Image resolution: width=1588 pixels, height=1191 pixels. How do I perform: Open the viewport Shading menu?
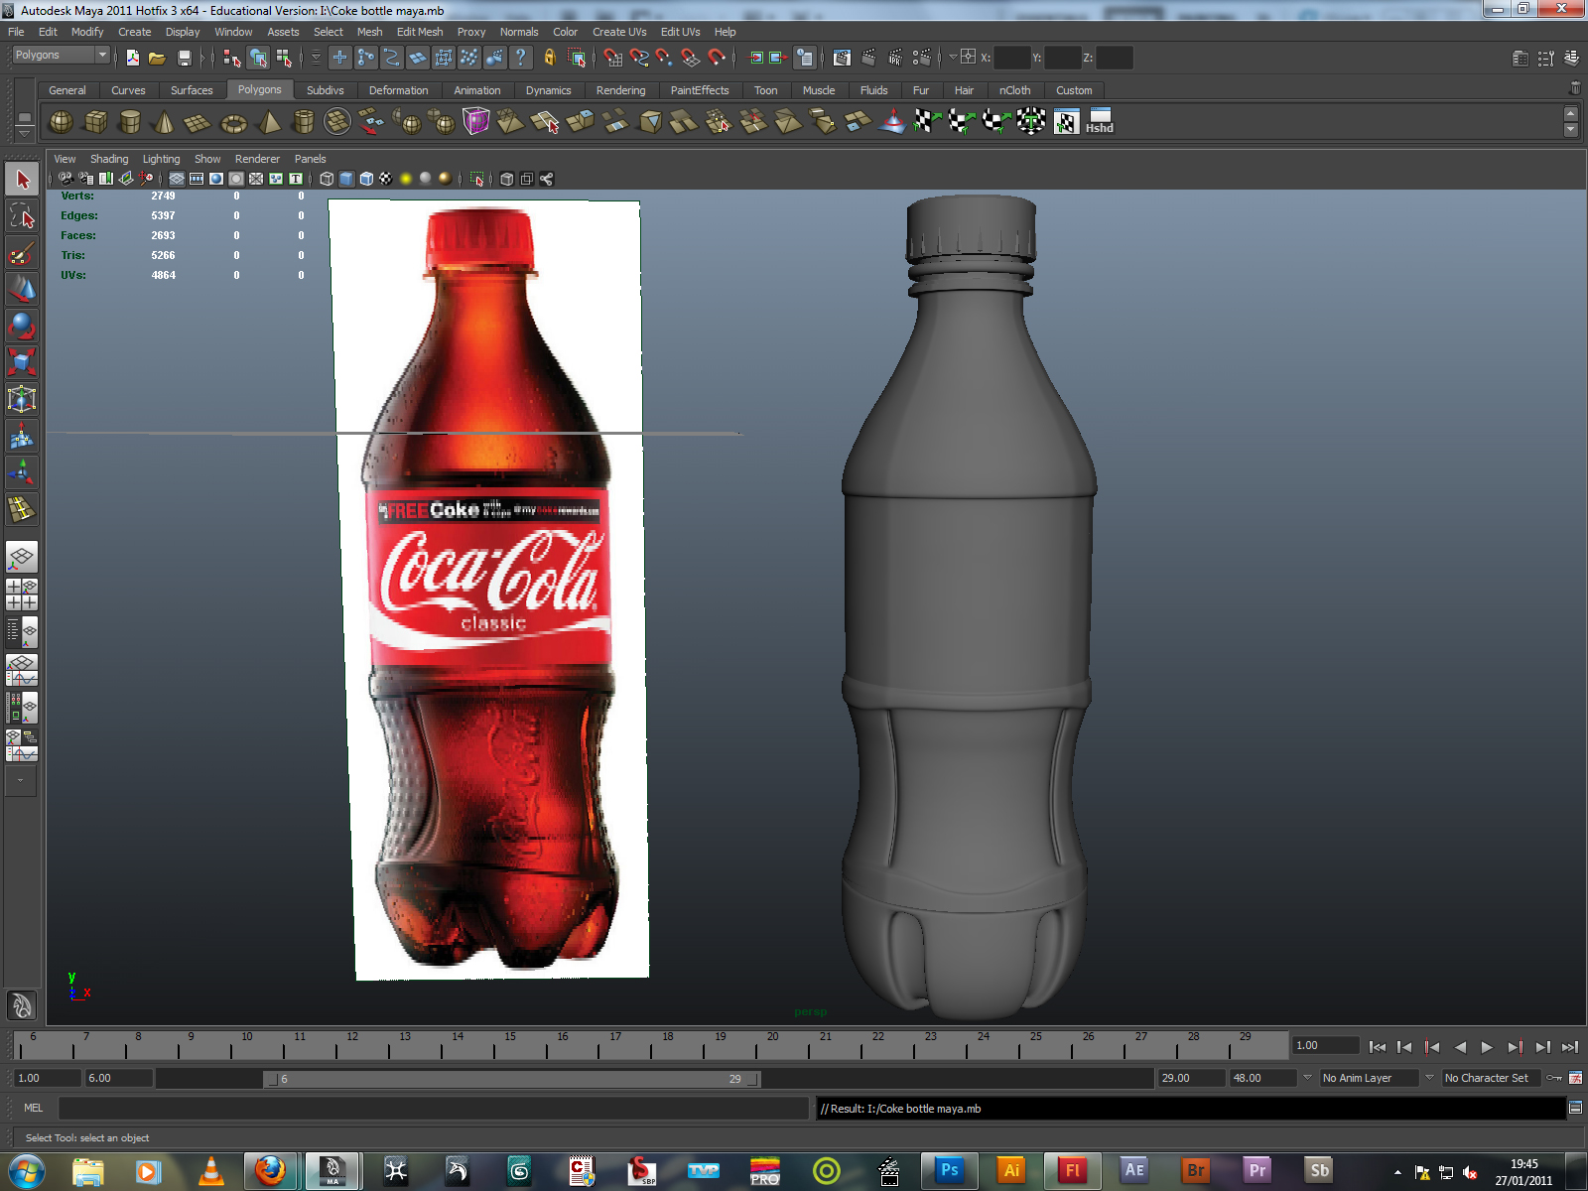(x=109, y=159)
